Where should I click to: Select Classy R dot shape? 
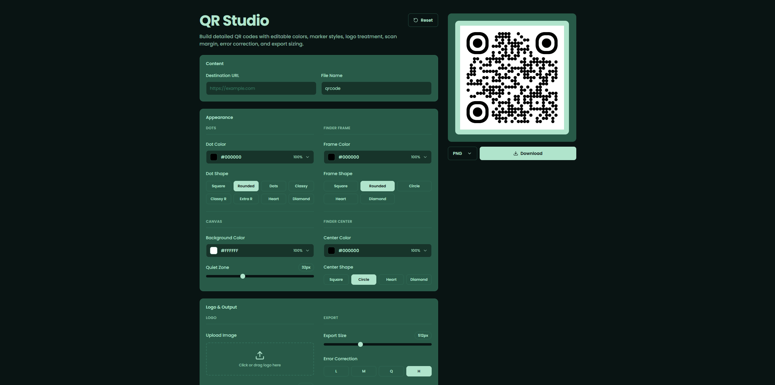pyautogui.click(x=218, y=199)
